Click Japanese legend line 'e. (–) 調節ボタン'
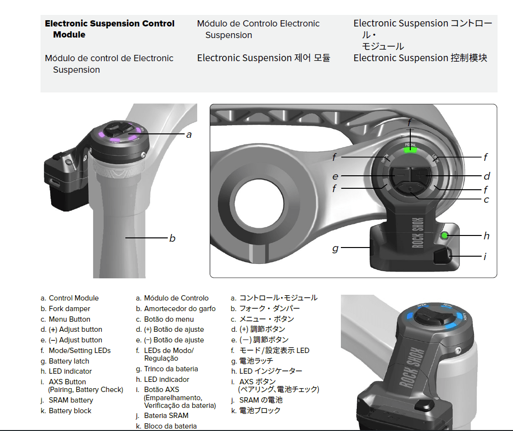 [260, 340]
